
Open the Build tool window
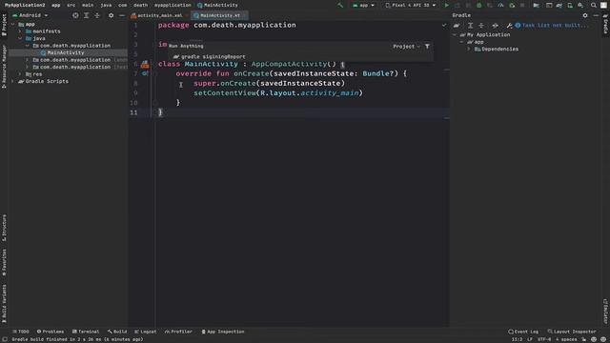pyautogui.click(x=117, y=332)
